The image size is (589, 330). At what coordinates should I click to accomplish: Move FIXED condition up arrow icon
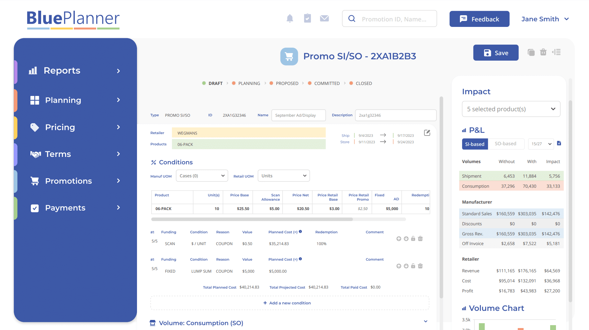coord(399,266)
